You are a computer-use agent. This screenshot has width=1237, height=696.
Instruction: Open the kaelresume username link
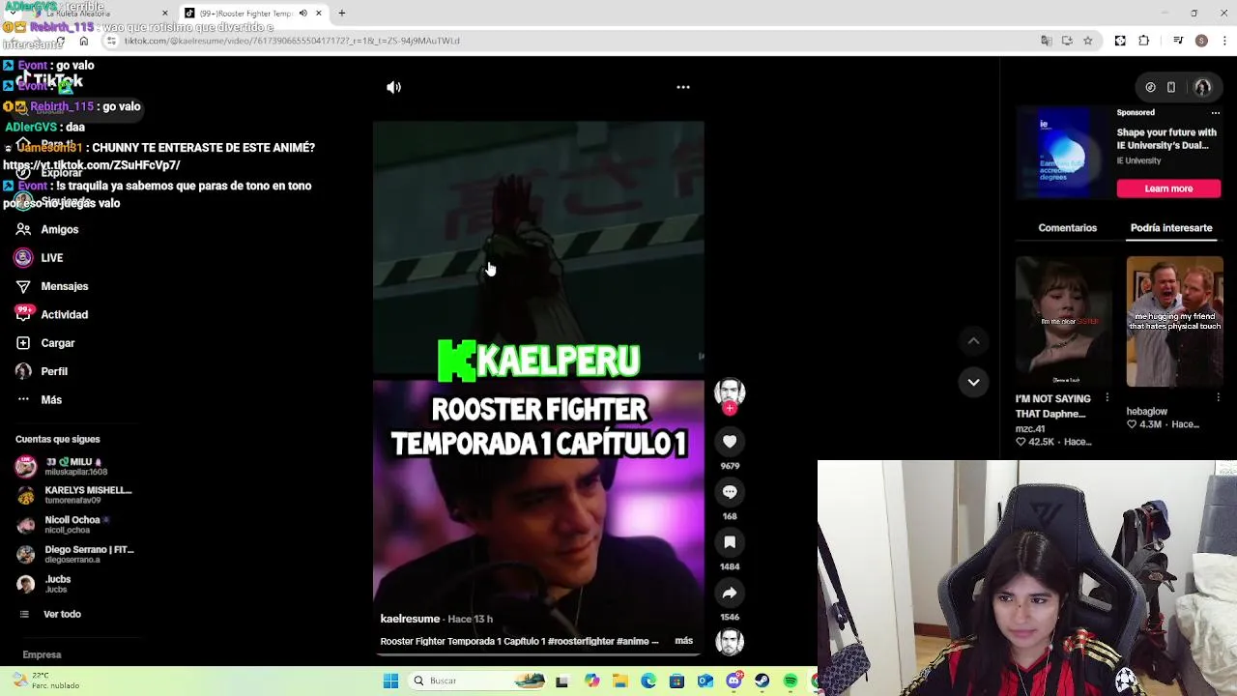[410, 619]
